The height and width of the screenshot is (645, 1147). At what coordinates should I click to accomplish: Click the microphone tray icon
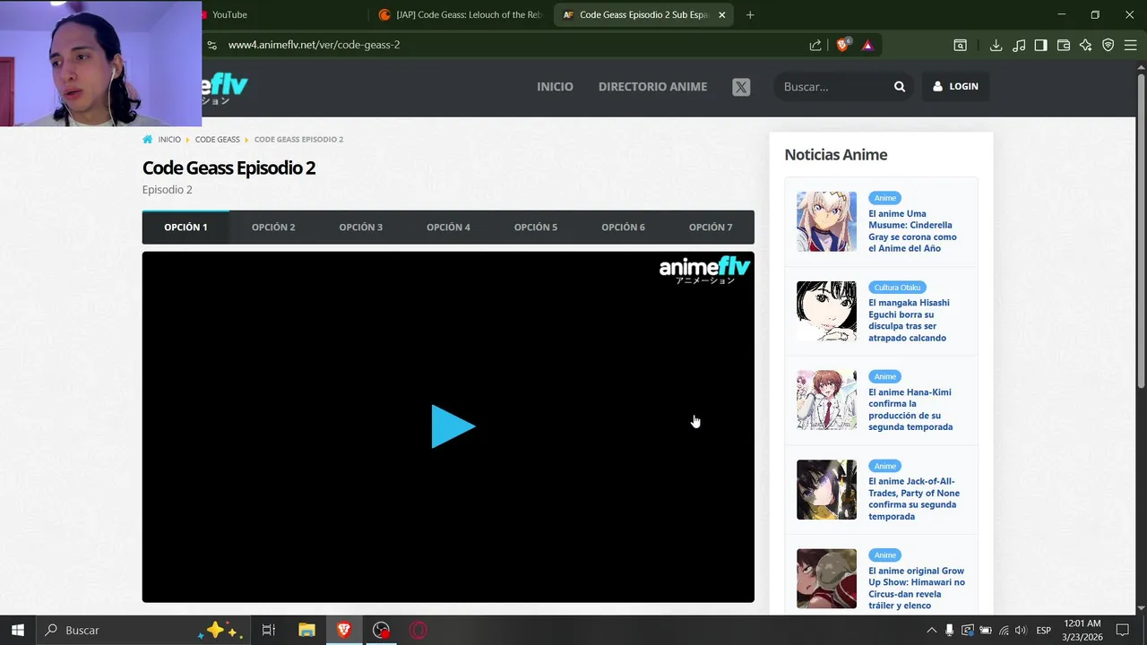(x=949, y=631)
